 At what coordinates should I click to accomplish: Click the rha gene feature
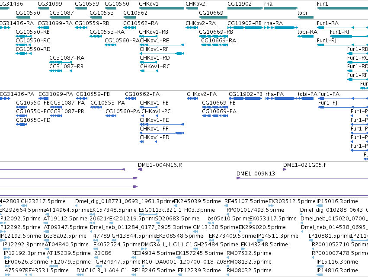pyautogui.click(x=281, y=9)
